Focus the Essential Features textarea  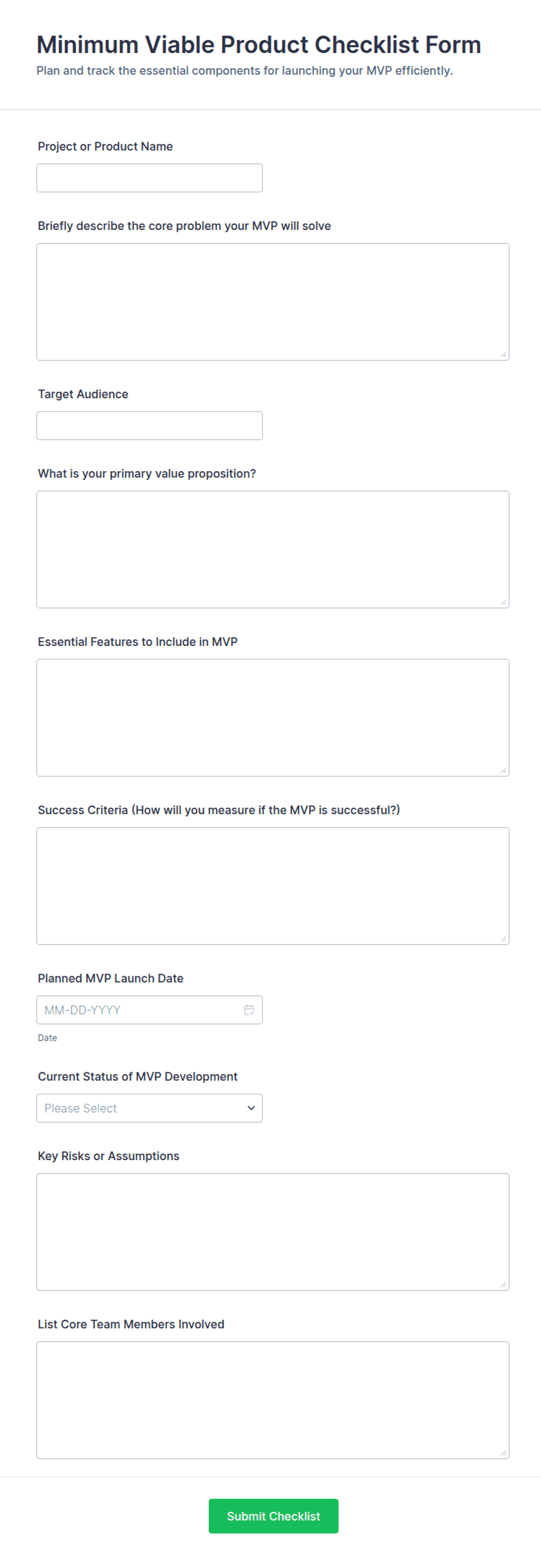(273, 718)
